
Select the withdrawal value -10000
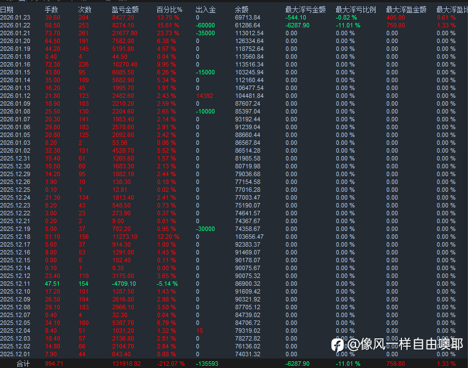click(205, 111)
